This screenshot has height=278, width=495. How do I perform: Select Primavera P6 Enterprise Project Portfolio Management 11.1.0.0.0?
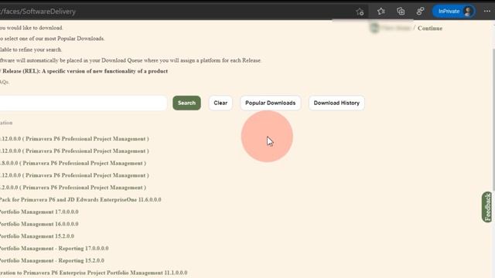pos(94,273)
